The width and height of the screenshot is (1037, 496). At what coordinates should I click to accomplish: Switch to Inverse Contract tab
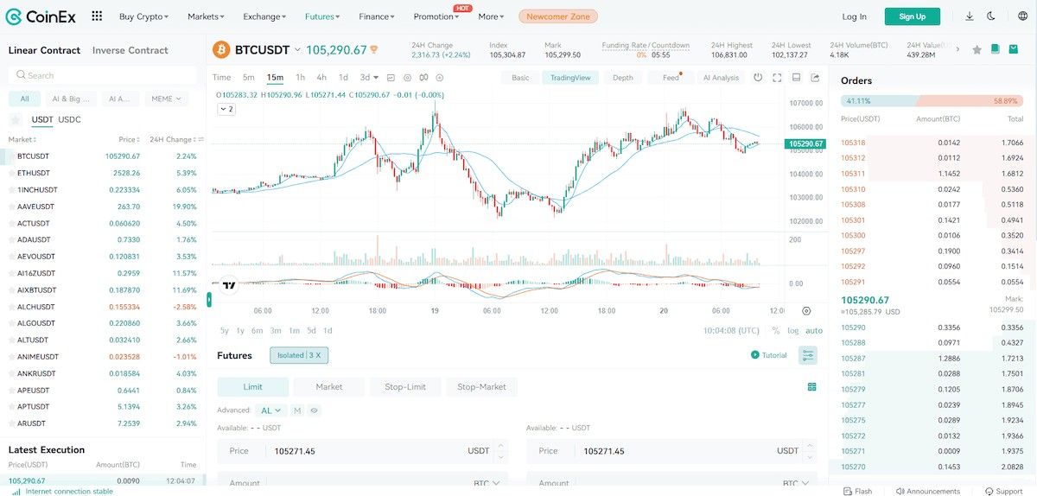click(130, 50)
